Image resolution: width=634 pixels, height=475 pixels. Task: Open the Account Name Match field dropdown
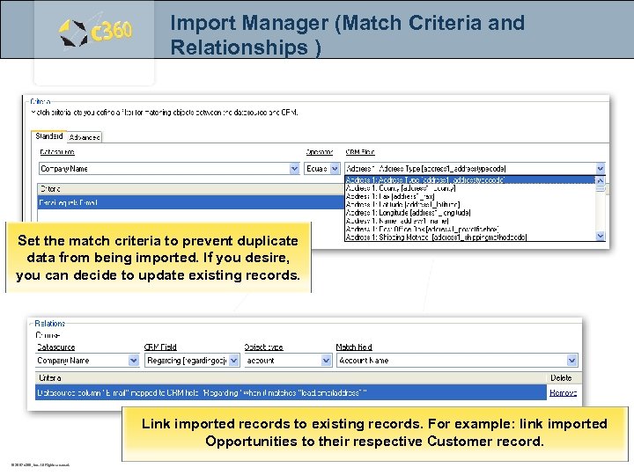571,361
